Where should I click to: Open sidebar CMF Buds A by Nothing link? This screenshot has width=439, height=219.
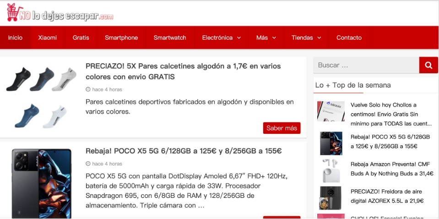pos(392,169)
